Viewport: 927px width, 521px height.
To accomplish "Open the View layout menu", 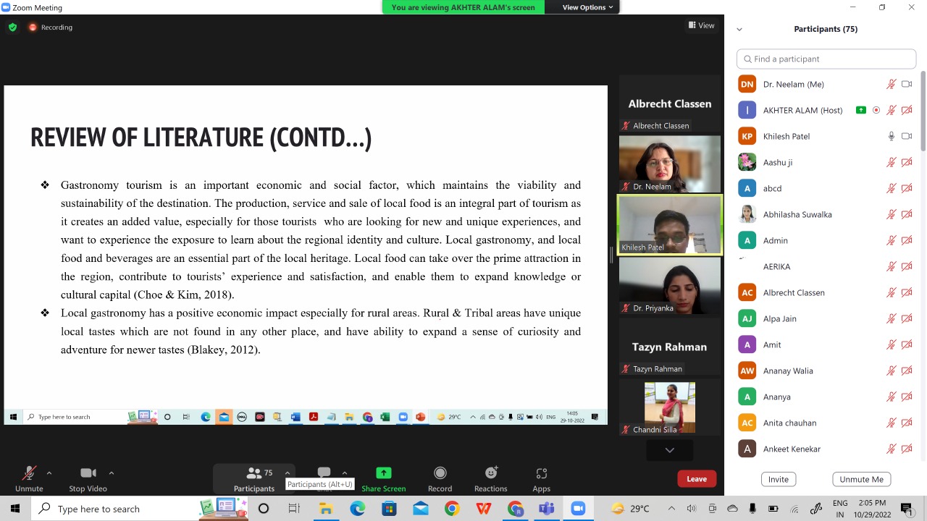I will point(701,25).
